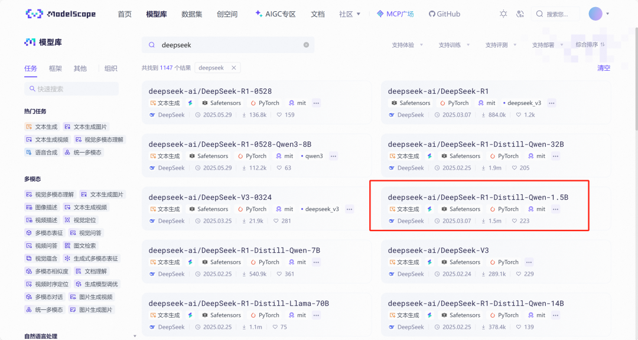The height and width of the screenshot is (340, 638).
Task: Click the ModelScope logo
Action: 61,14
